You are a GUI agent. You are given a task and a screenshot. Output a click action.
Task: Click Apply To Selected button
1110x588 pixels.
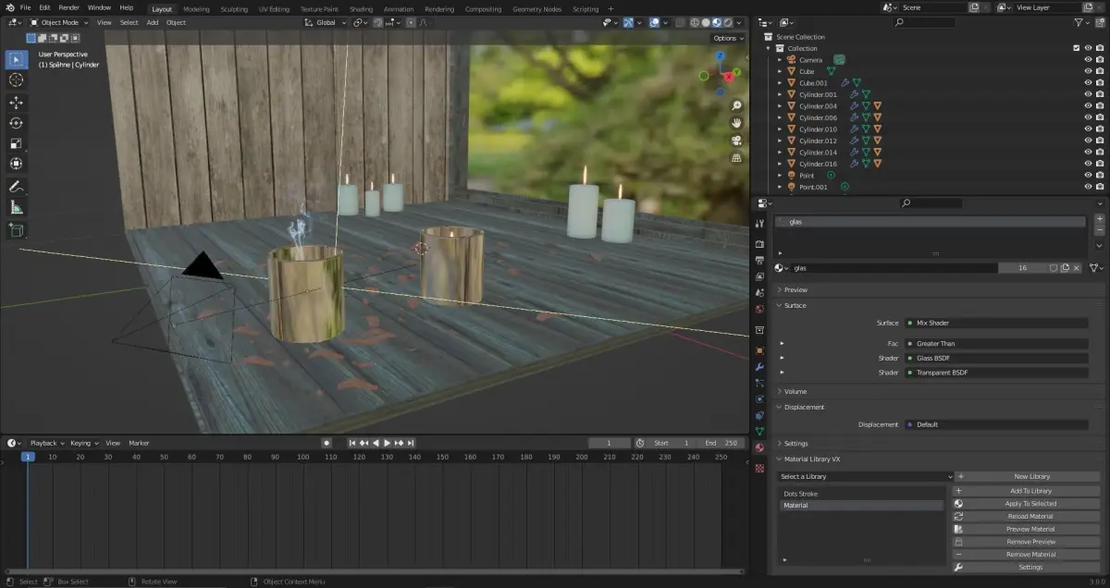(1030, 504)
